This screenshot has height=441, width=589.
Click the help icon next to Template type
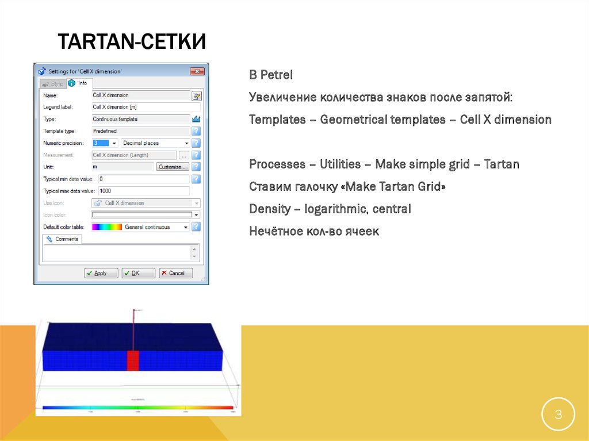tap(196, 131)
